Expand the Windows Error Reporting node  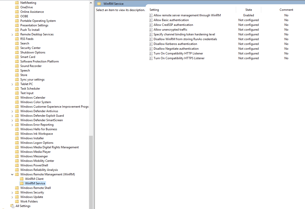coord(12,125)
